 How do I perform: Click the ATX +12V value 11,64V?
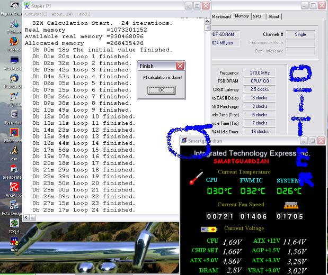[x=294, y=242]
